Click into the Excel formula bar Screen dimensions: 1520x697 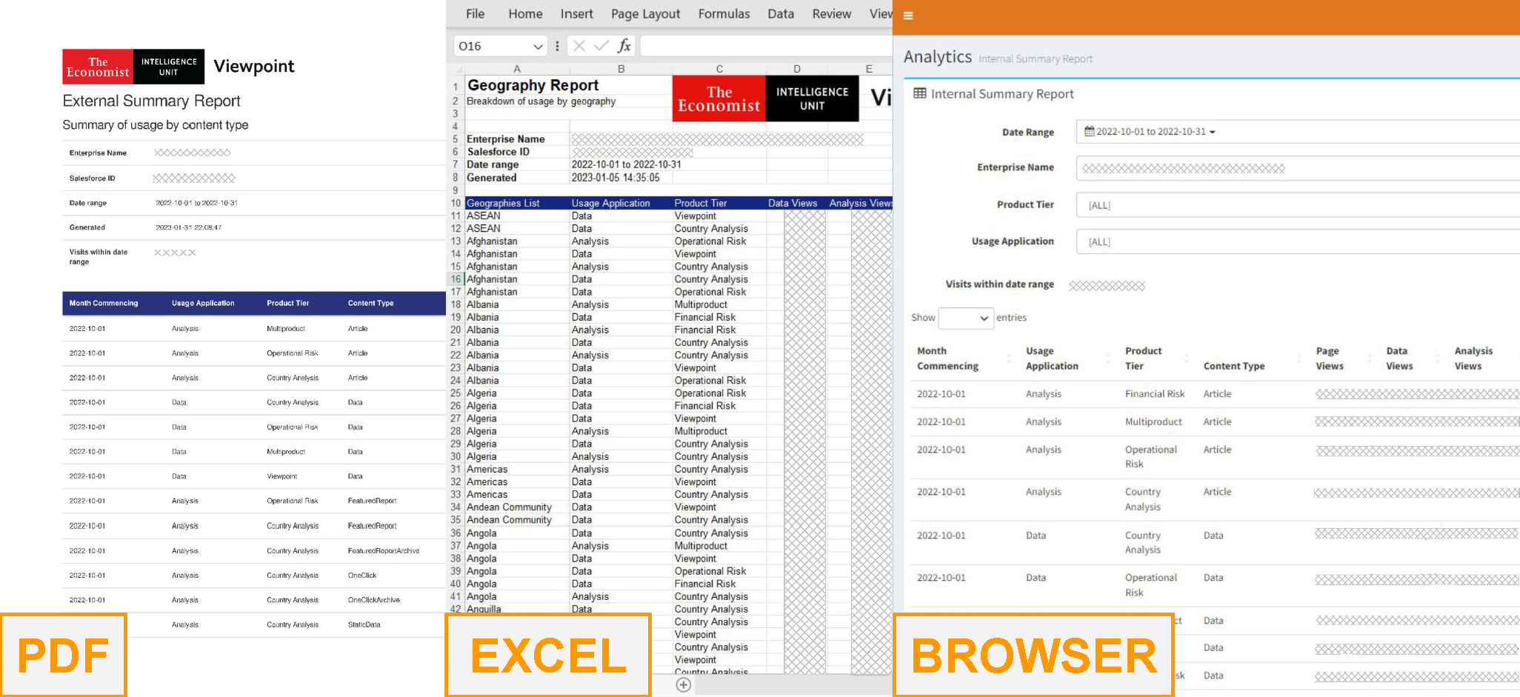click(766, 46)
